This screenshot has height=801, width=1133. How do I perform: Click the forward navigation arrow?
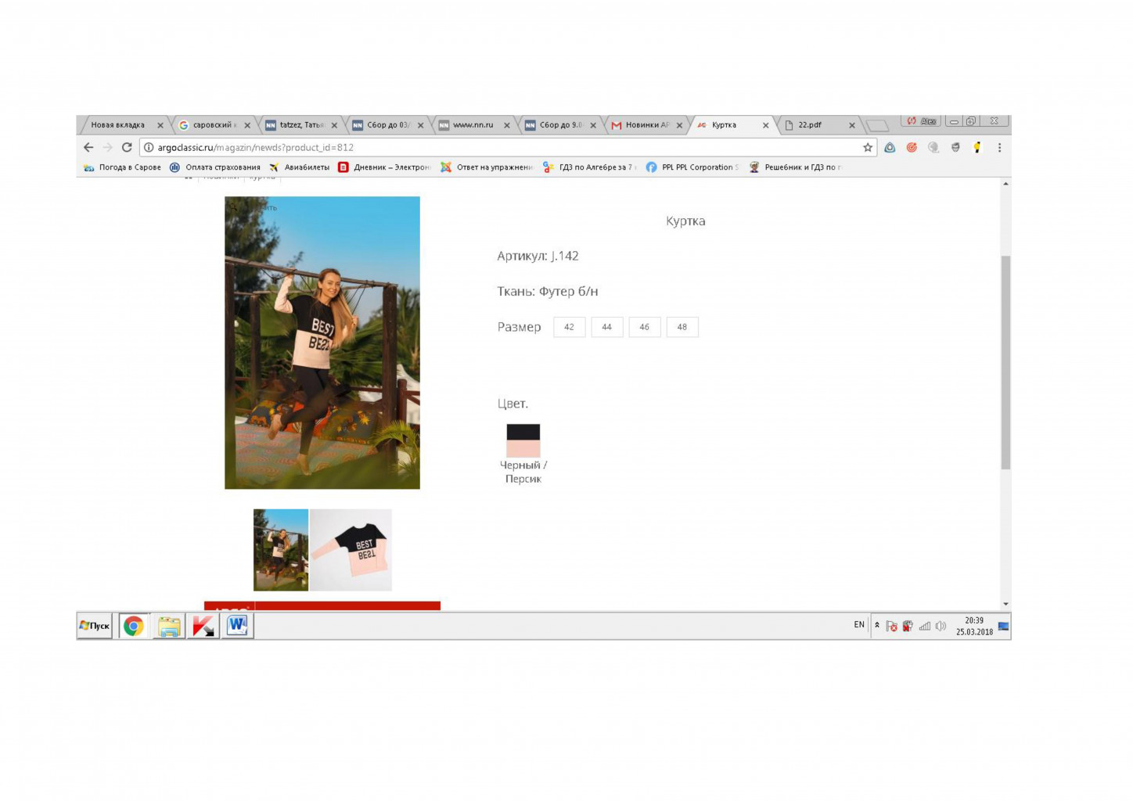(x=108, y=147)
